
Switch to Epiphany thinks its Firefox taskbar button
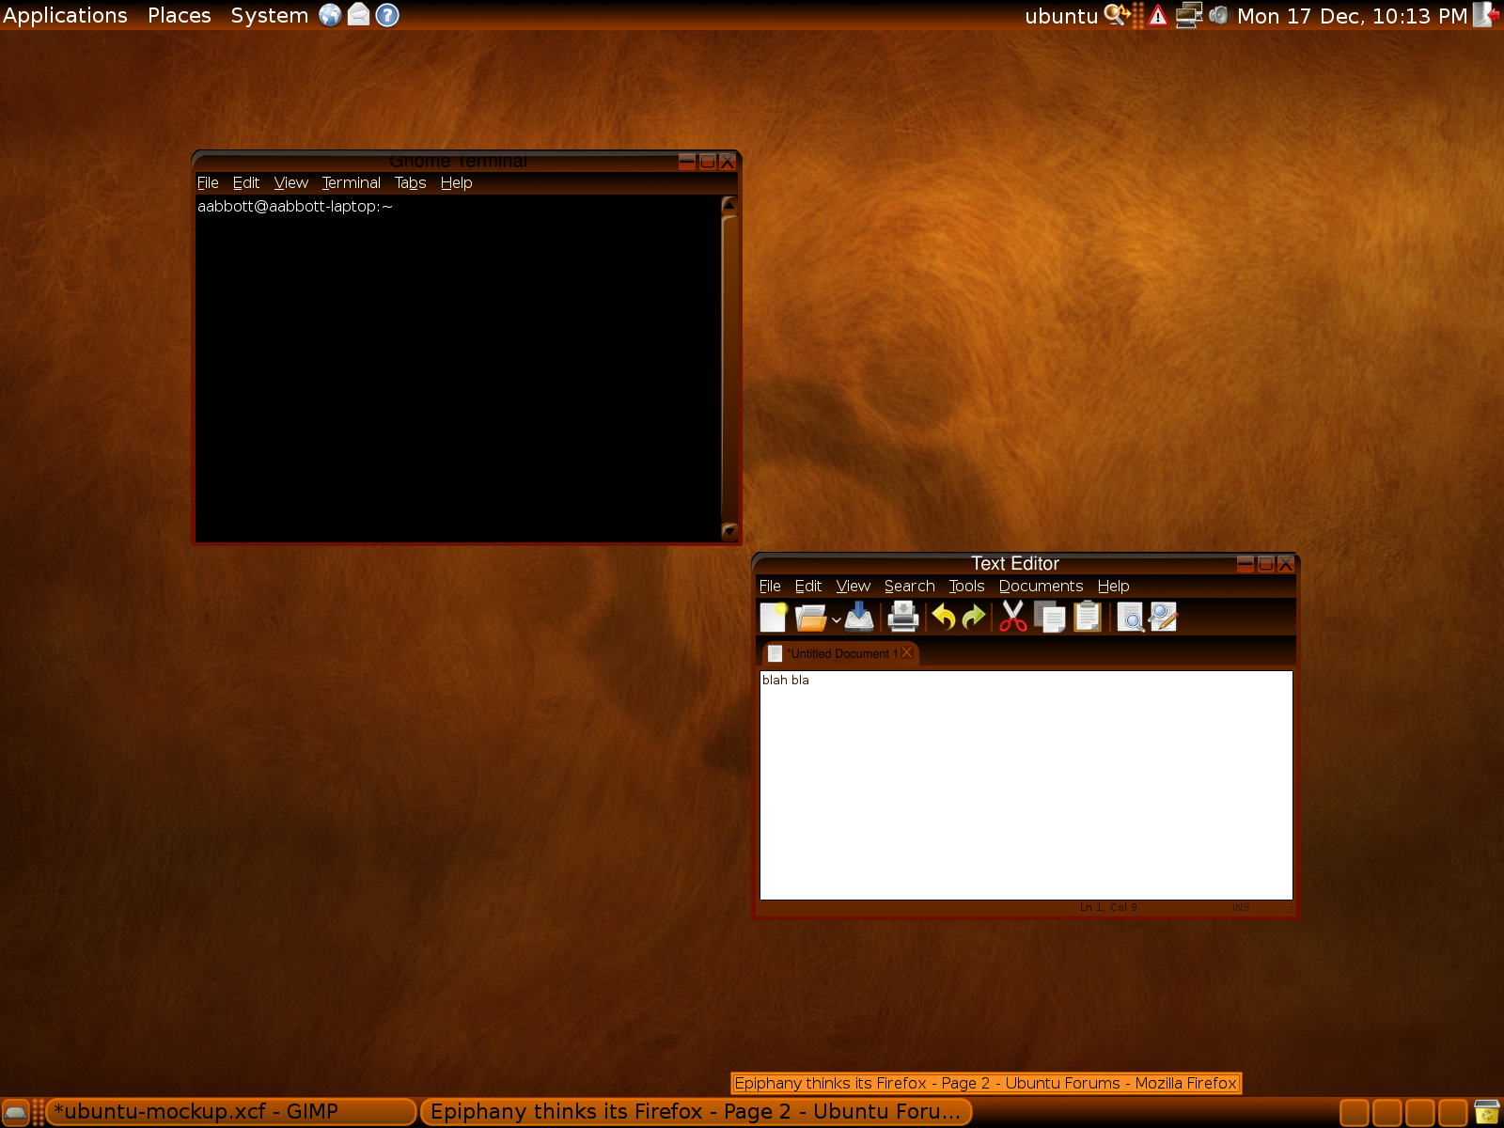click(696, 1112)
